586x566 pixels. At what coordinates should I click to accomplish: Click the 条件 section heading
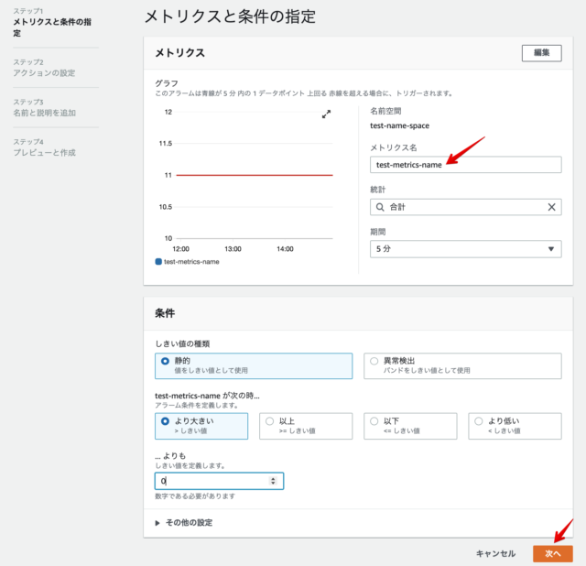pos(165,313)
